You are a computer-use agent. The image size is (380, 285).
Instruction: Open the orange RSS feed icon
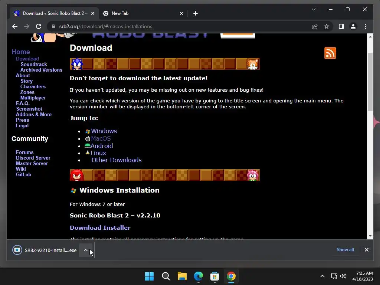(x=330, y=53)
